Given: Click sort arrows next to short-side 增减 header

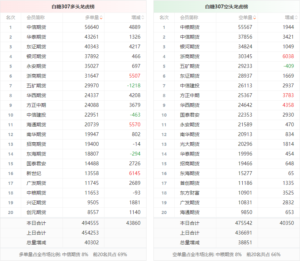Looking at the screenshot, I should pos(296,17).
